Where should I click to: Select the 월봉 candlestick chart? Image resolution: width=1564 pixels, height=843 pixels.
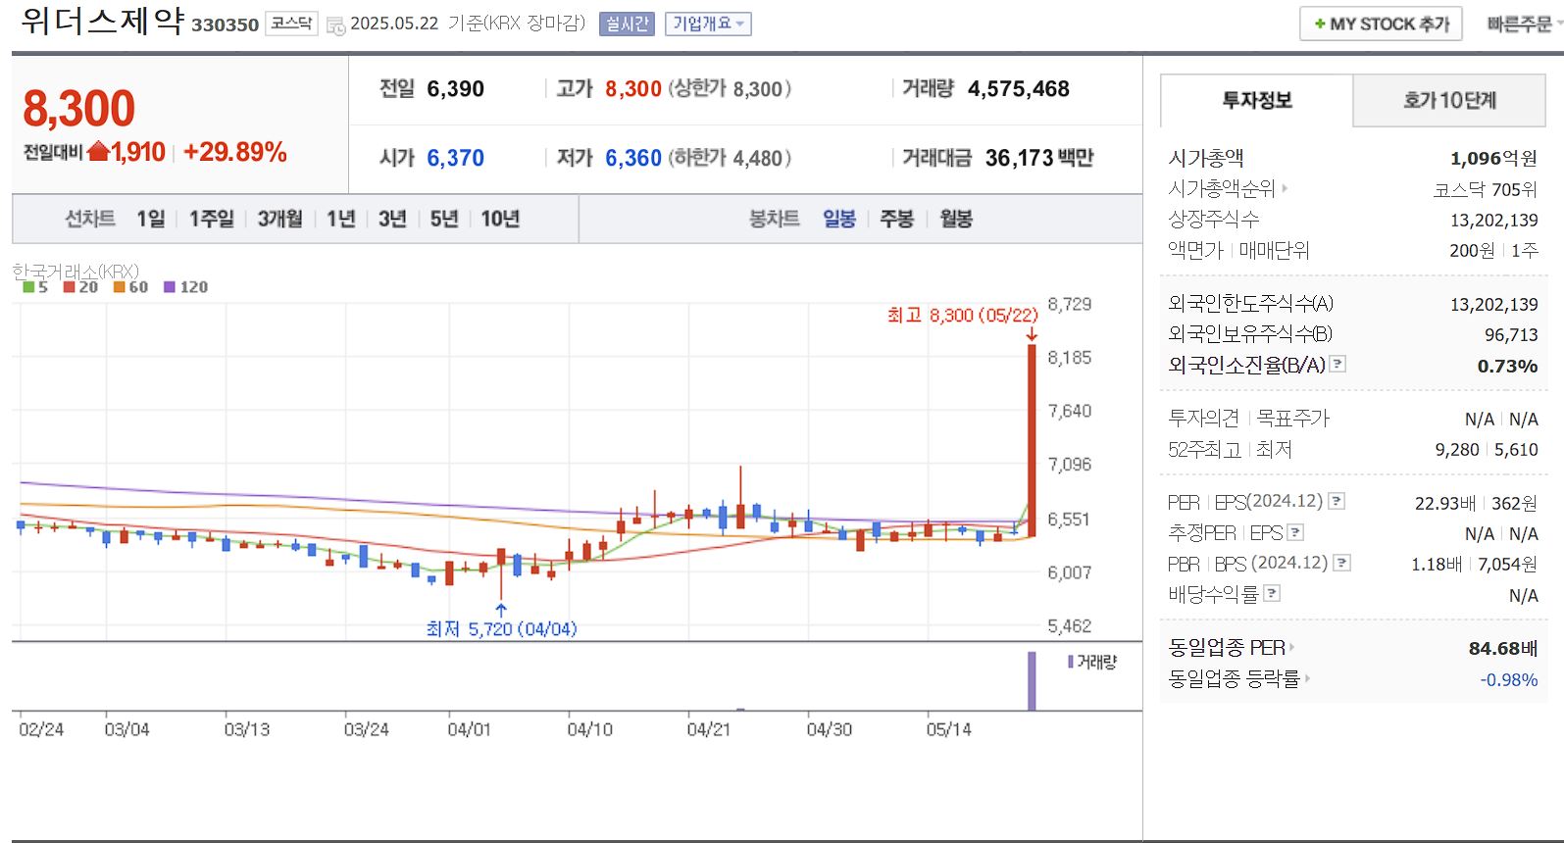956,219
